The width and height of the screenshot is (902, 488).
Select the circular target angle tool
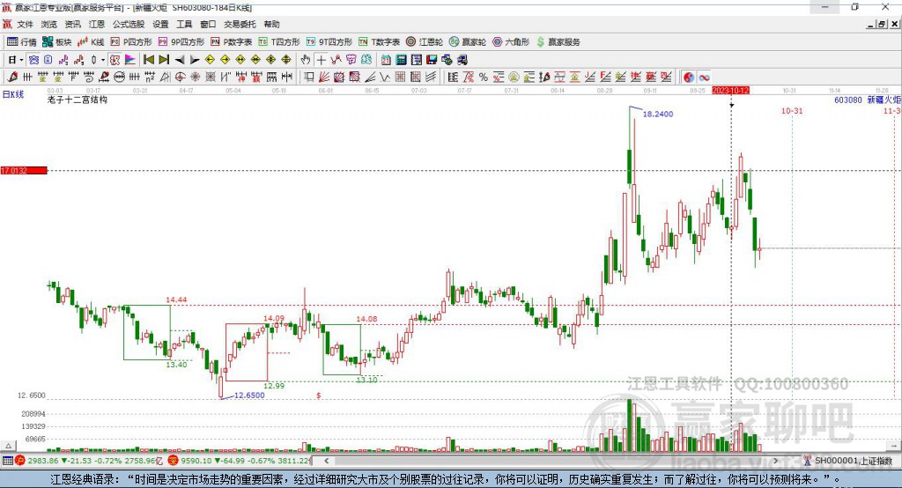[x=180, y=78]
